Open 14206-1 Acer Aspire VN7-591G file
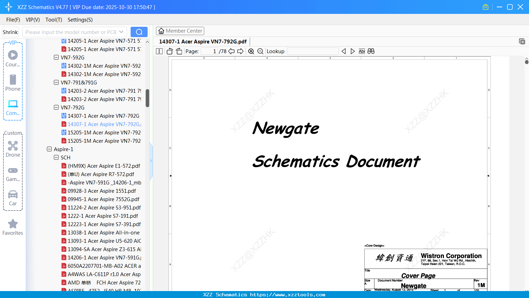The image size is (529, 298). [x=101, y=257]
